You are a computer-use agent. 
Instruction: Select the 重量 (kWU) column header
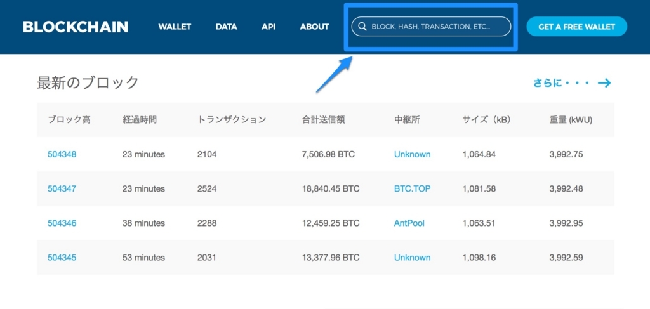[571, 120]
